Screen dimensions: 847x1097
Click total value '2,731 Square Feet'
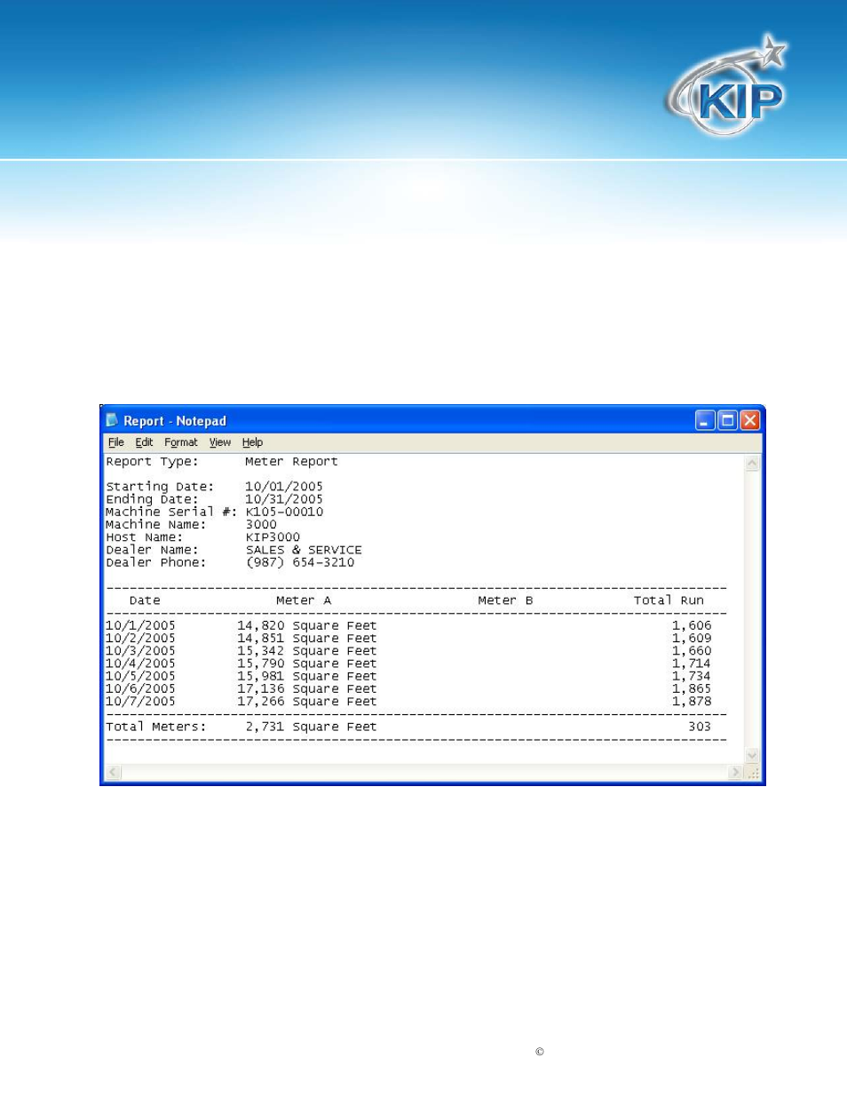point(312,727)
